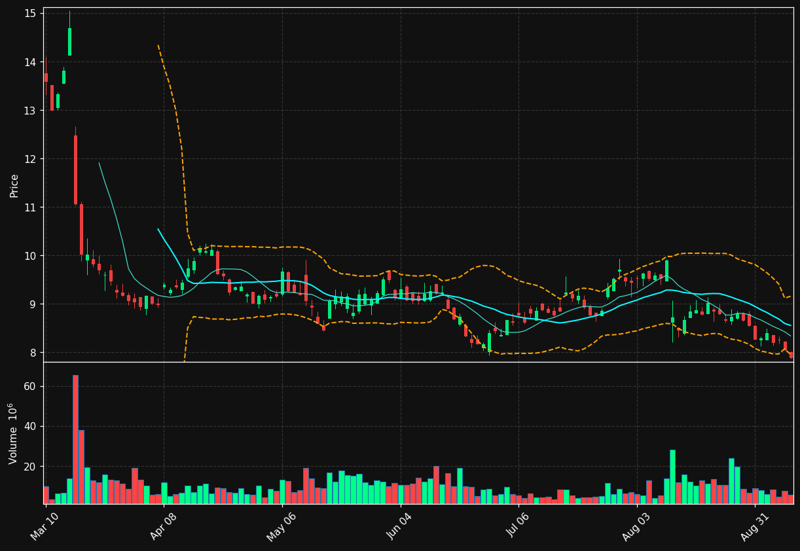Click the 'Apr 08' date label
The image size is (800, 551).
tap(163, 526)
